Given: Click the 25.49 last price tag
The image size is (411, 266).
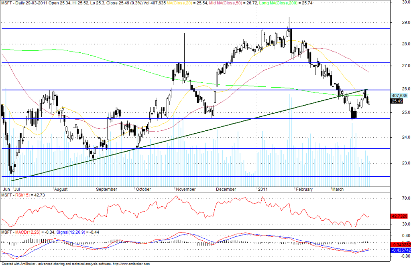Looking at the screenshot, I should pyautogui.click(x=397, y=101).
